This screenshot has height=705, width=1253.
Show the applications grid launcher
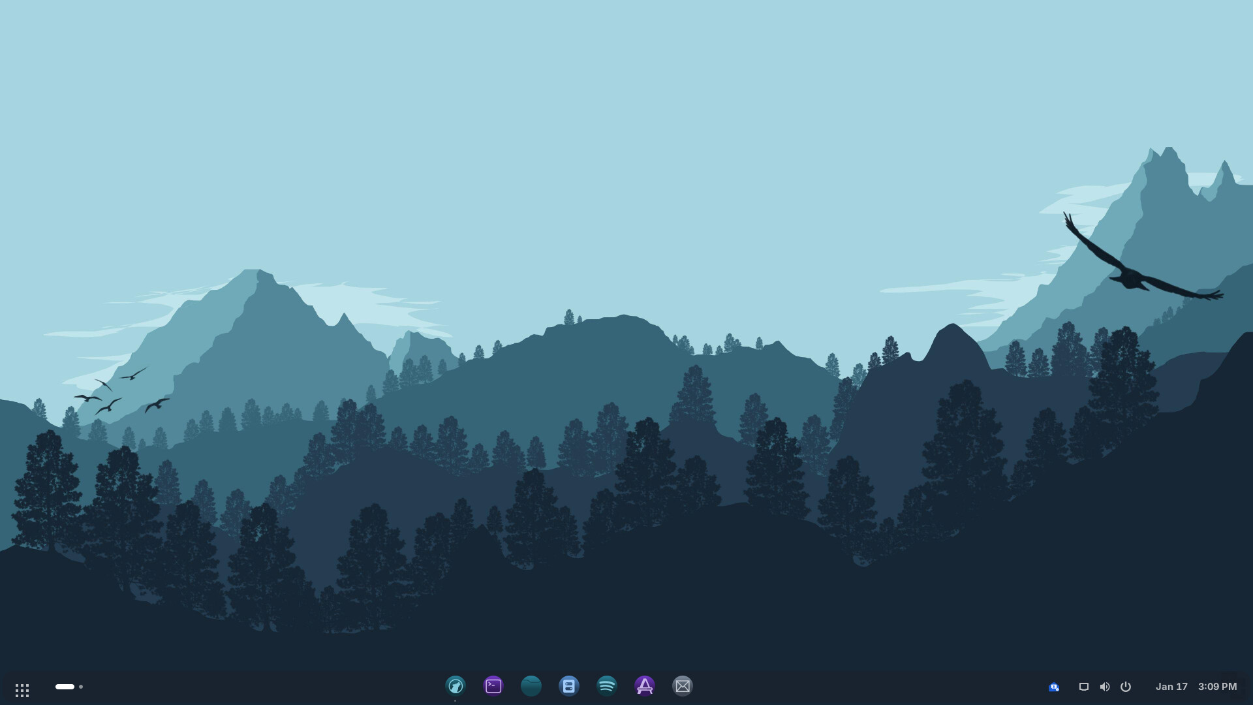coord(22,690)
